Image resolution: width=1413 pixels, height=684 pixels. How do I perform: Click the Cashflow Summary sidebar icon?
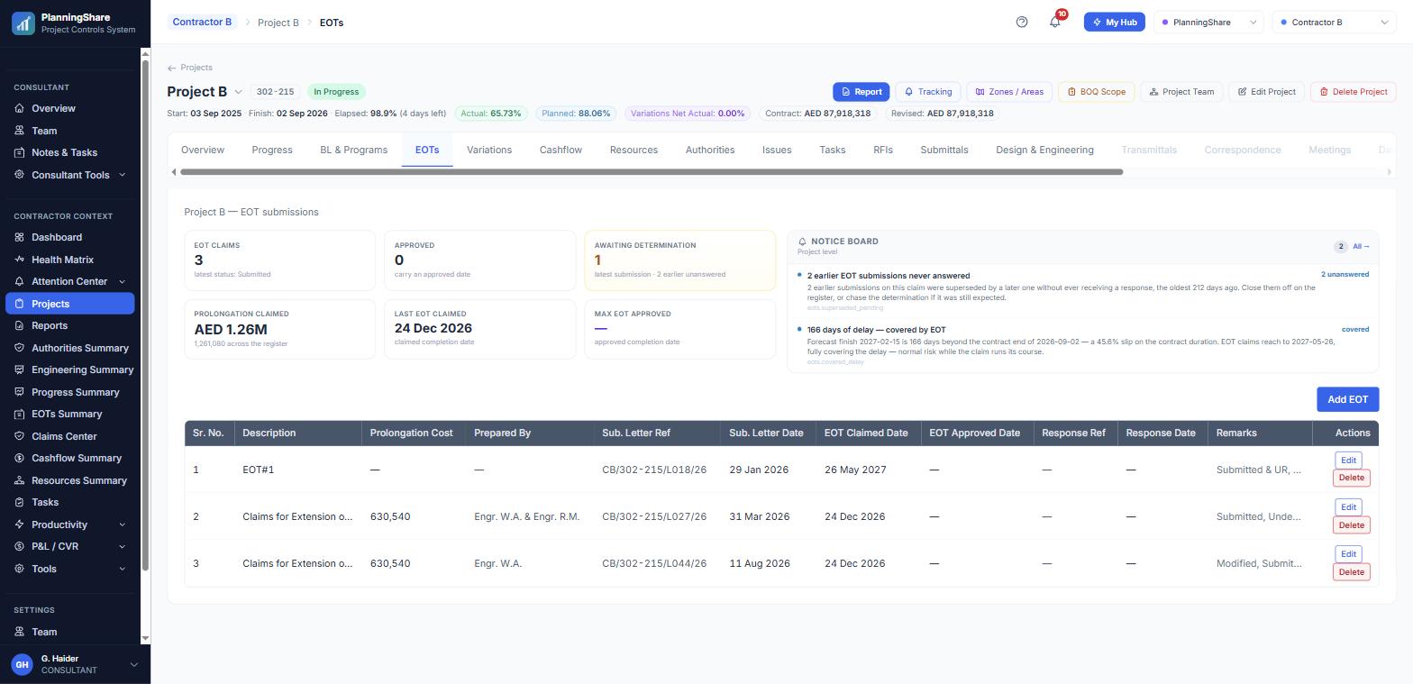(x=20, y=458)
